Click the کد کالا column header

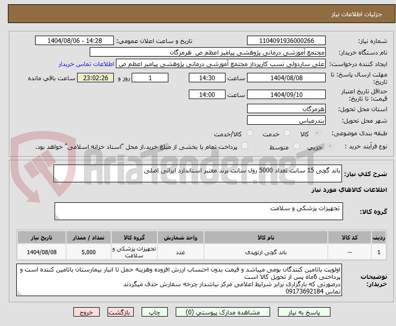349,237
